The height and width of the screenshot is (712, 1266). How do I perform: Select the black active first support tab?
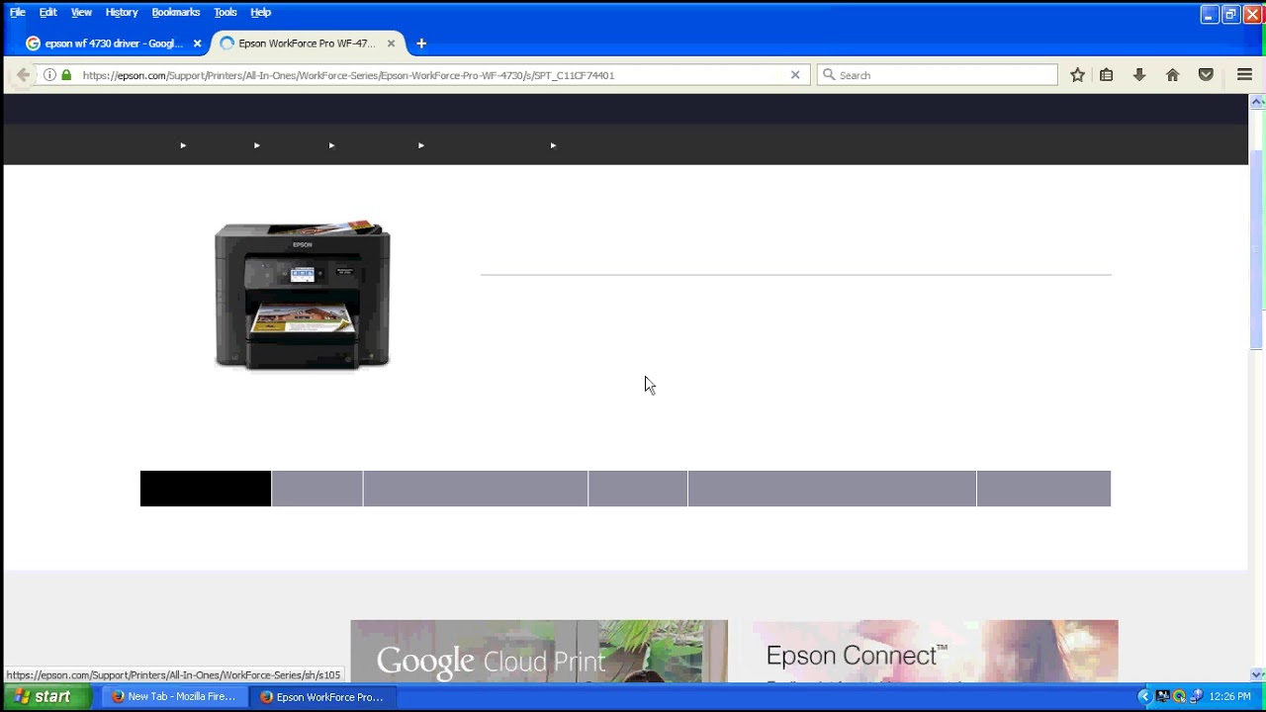coord(206,489)
